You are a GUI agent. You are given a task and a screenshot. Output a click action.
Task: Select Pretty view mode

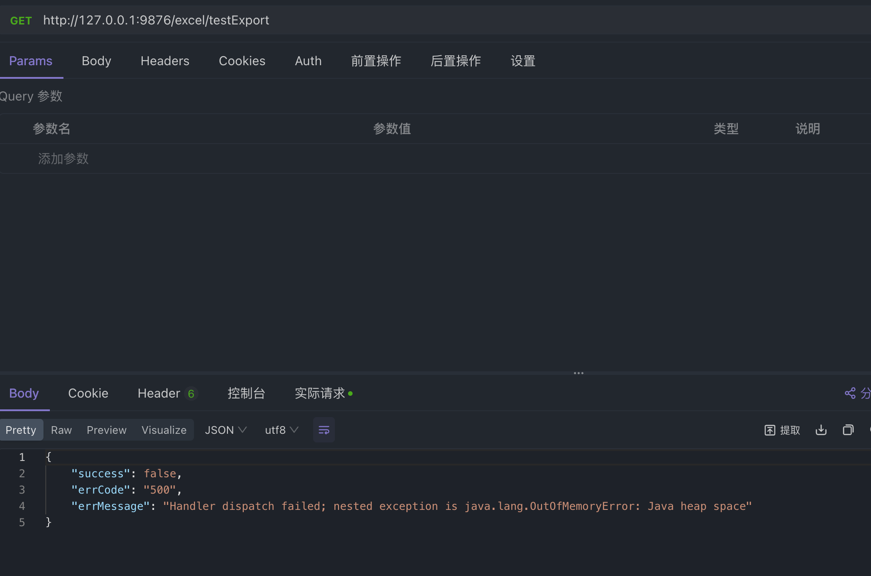point(21,430)
